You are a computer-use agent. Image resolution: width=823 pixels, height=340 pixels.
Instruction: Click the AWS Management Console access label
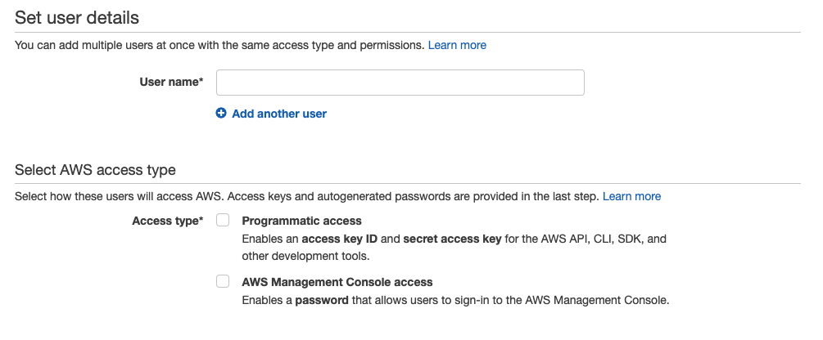[x=337, y=282]
